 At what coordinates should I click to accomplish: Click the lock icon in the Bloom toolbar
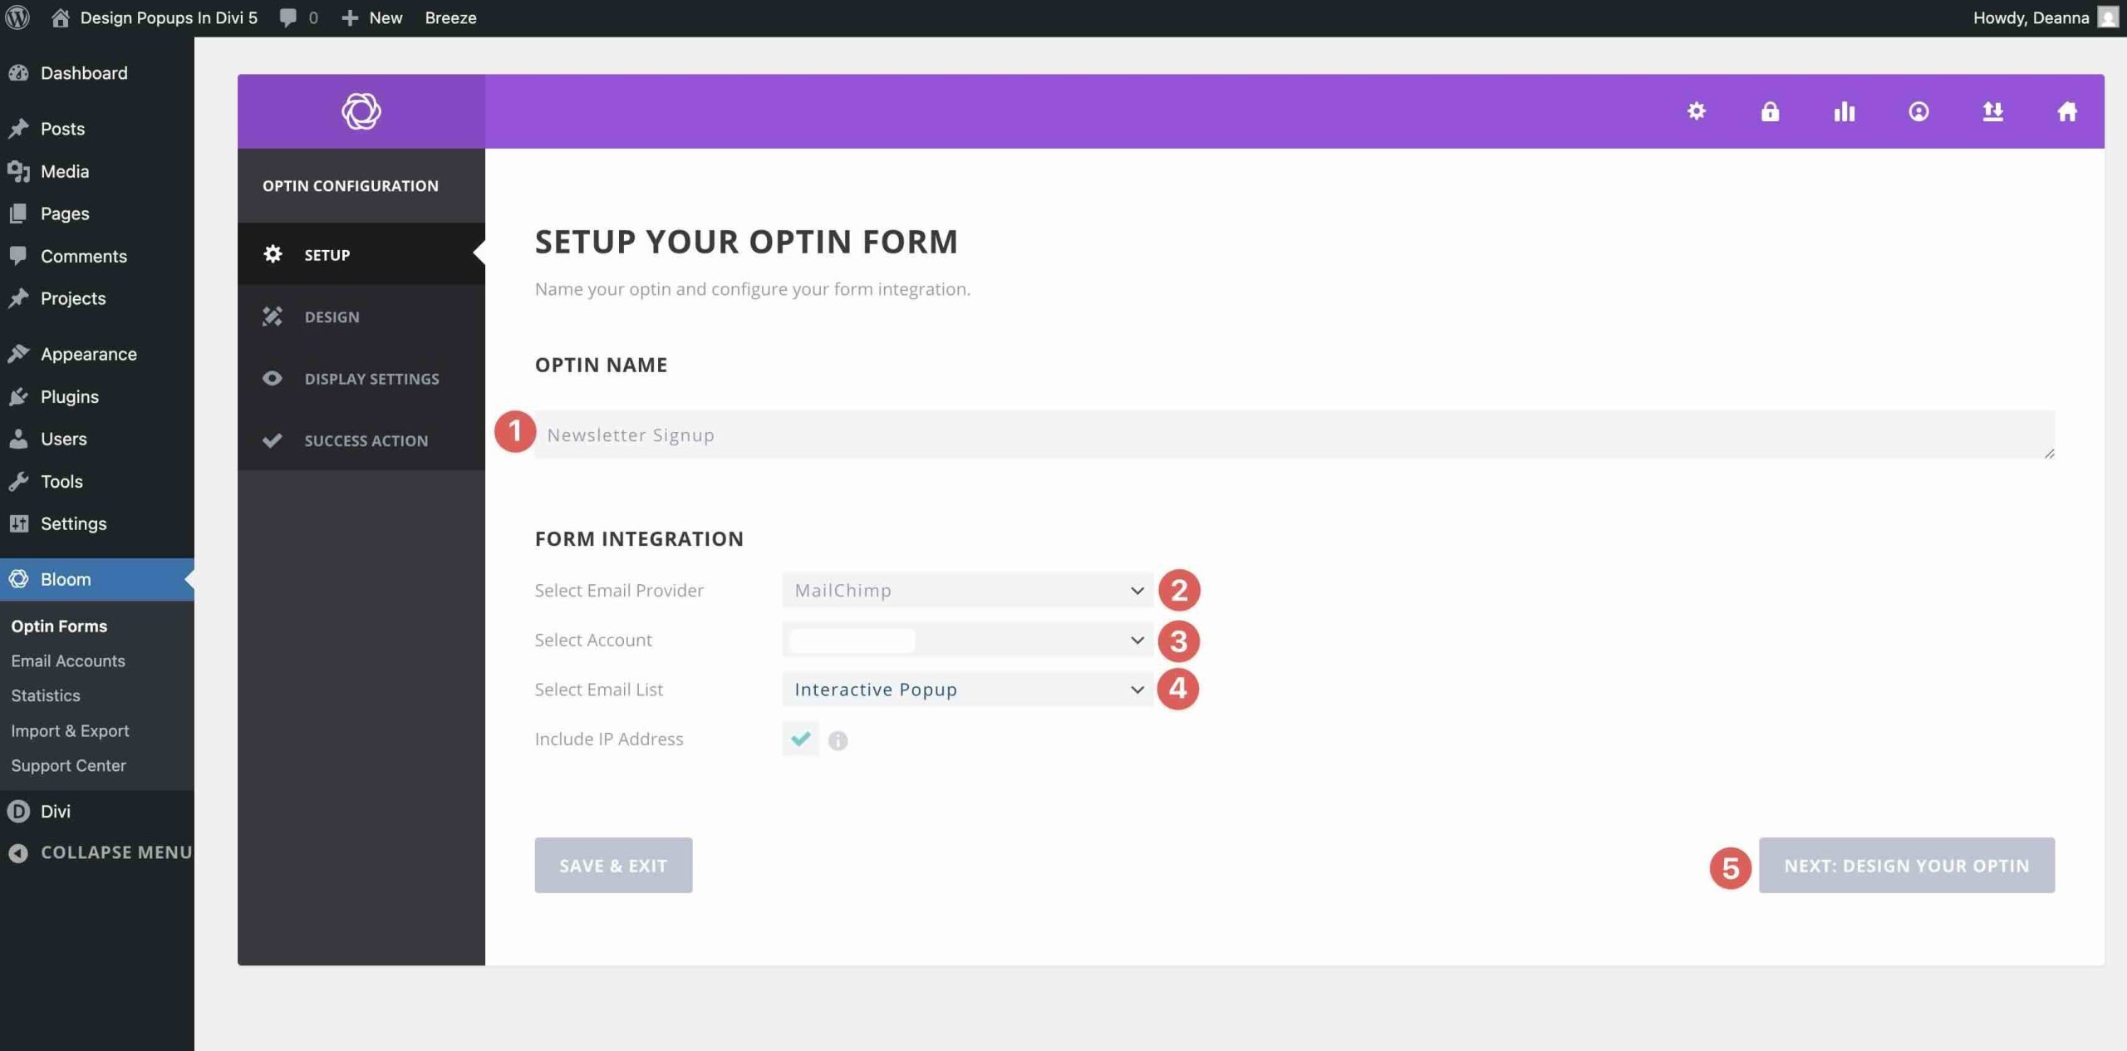[1771, 111]
